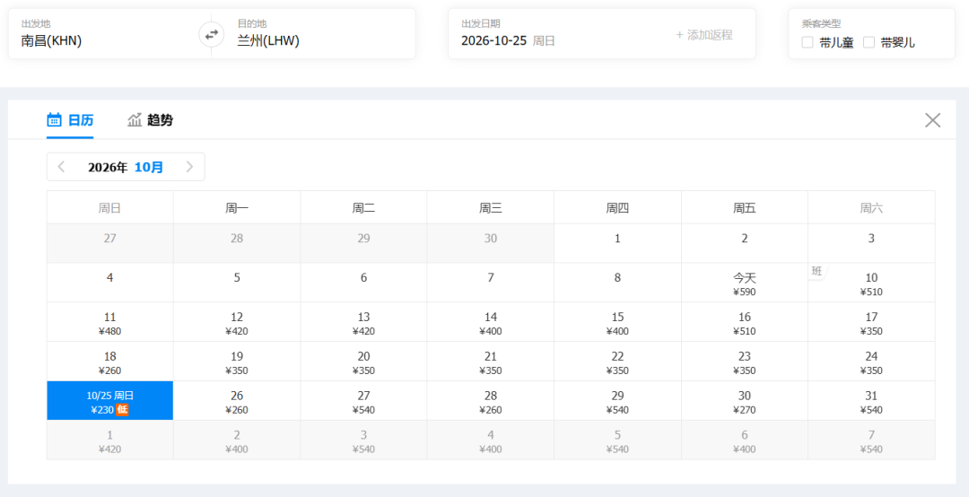Select October 16 priced ¥510
This screenshot has height=497, width=969.
[745, 322]
